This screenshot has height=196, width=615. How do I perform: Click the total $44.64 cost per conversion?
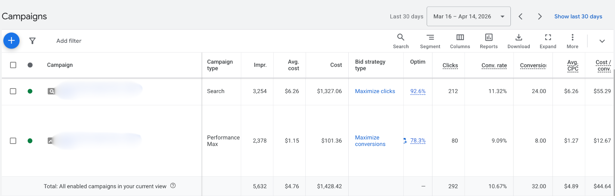click(602, 186)
